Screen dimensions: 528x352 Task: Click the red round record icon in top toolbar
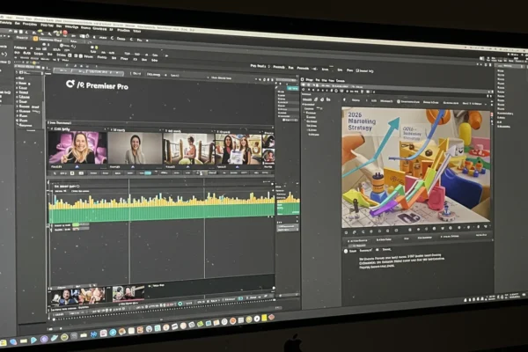coord(65,33)
